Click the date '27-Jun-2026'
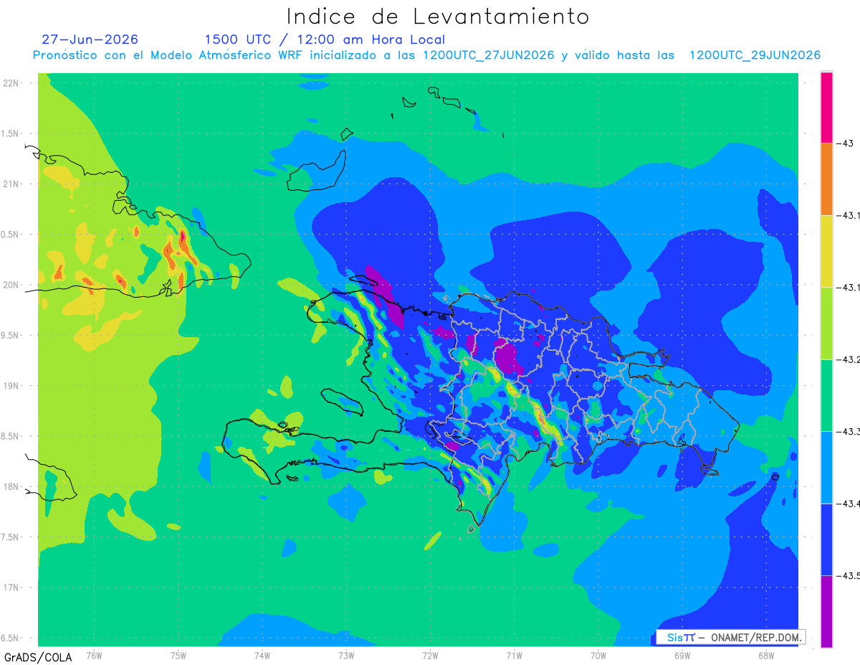 (x=90, y=39)
